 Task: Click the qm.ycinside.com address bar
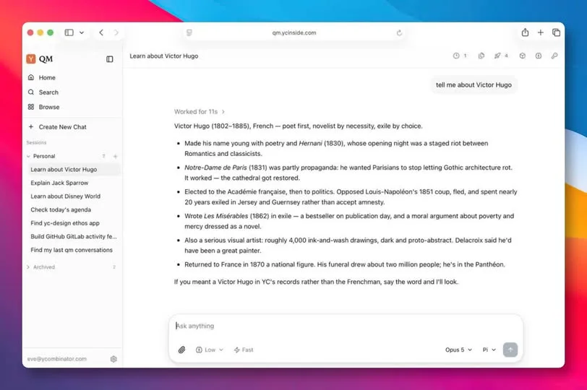pyautogui.click(x=294, y=33)
